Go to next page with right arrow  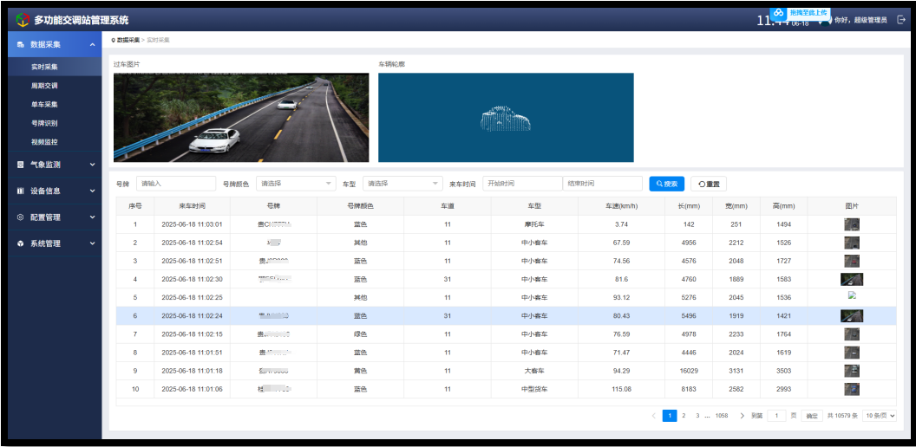coord(742,416)
